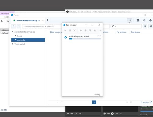Remove a source with OBS sources minus

[108, 113]
